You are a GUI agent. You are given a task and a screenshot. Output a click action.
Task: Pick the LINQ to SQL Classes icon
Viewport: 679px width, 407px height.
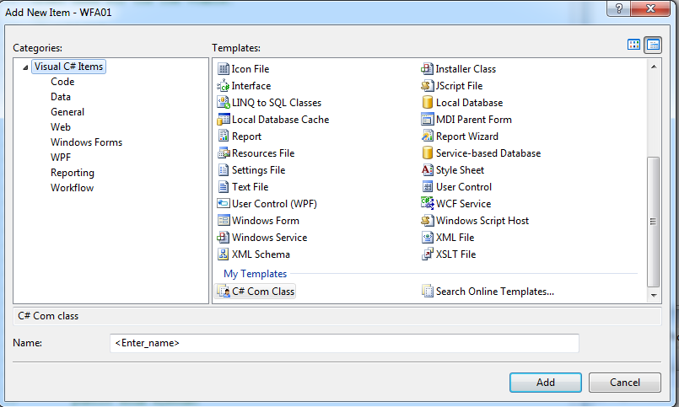(x=223, y=103)
